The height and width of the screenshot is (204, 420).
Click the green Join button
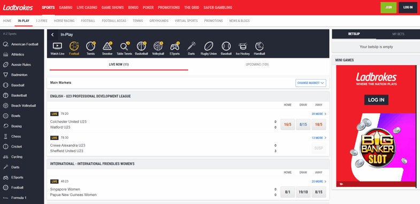[x=388, y=7]
